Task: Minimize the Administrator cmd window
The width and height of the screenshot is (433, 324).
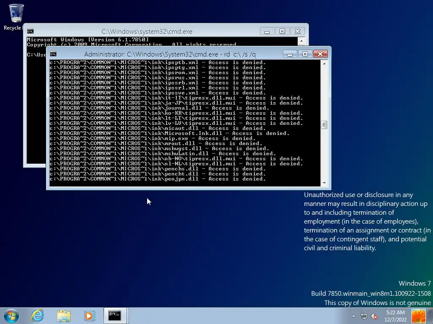Action: click(x=290, y=54)
